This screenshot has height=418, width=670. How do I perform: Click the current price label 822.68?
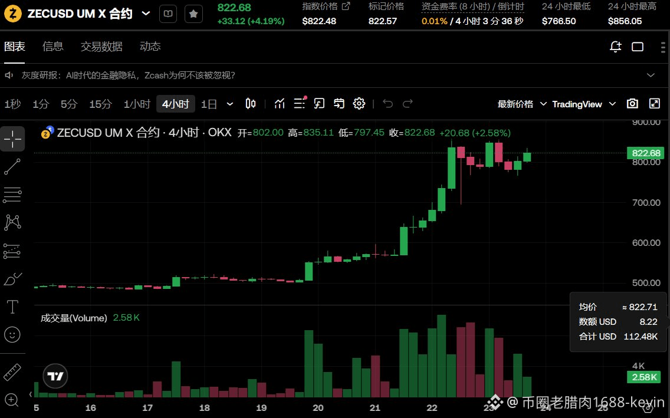(x=646, y=153)
